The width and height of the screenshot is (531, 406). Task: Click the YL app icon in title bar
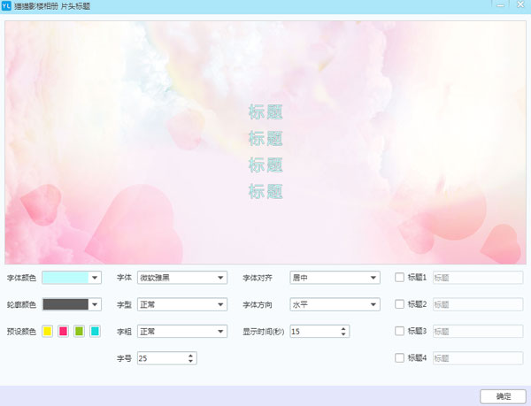point(7,7)
